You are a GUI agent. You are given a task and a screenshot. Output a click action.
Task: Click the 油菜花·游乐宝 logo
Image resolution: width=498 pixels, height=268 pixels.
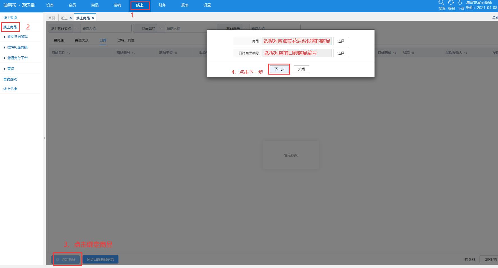pos(19,5)
